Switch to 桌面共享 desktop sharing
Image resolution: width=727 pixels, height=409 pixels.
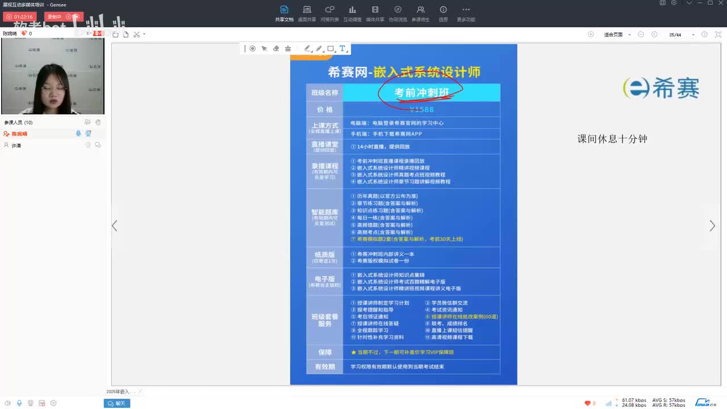pyautogui.click(x=307, y=14)
